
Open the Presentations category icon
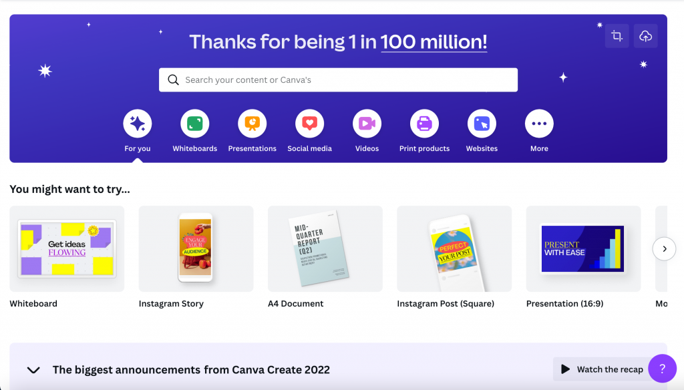coord(252,124)
